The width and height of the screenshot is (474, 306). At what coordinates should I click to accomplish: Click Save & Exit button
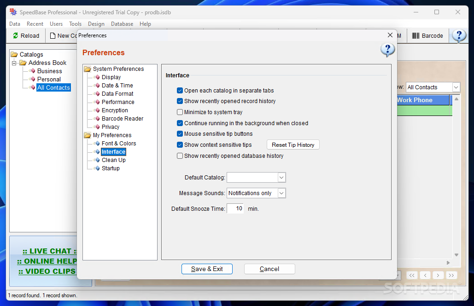coord(207,269)
